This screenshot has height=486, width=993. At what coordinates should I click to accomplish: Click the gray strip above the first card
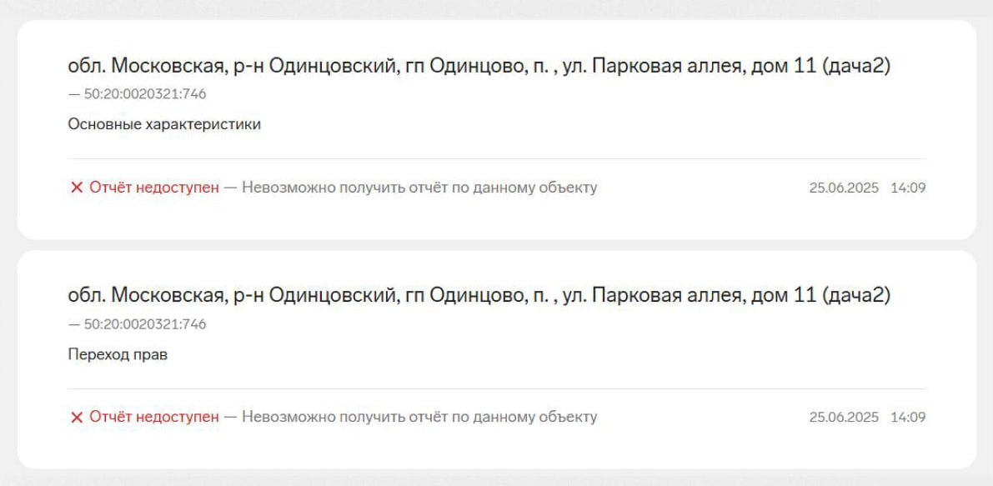coord(496,9)
